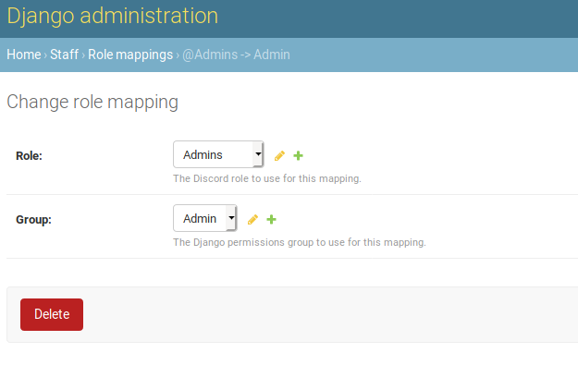Click the Django permissions group help text
The height and width of the screenshot is (365, 578).
(300, 242)
